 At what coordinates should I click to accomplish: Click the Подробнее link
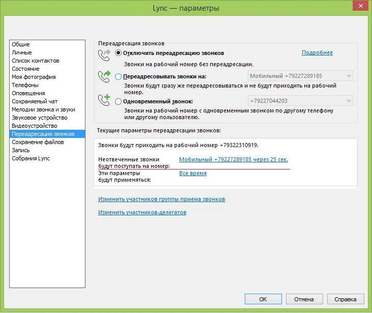[317, 52]
